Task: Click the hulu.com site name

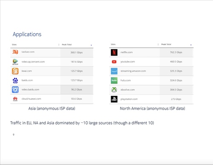Action: 126,81
